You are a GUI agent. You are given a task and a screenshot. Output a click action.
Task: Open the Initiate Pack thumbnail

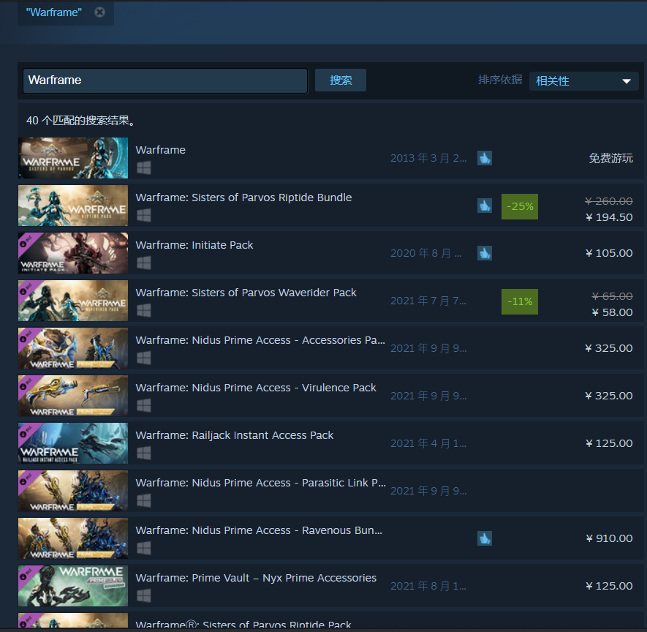click(73, 253)
